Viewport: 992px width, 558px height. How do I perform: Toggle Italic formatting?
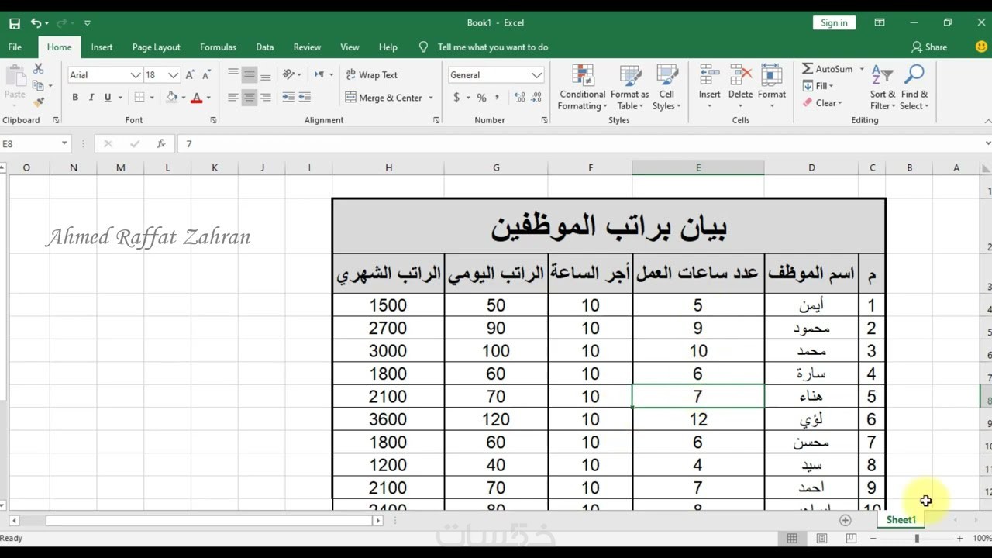click(x=91, y=98)
